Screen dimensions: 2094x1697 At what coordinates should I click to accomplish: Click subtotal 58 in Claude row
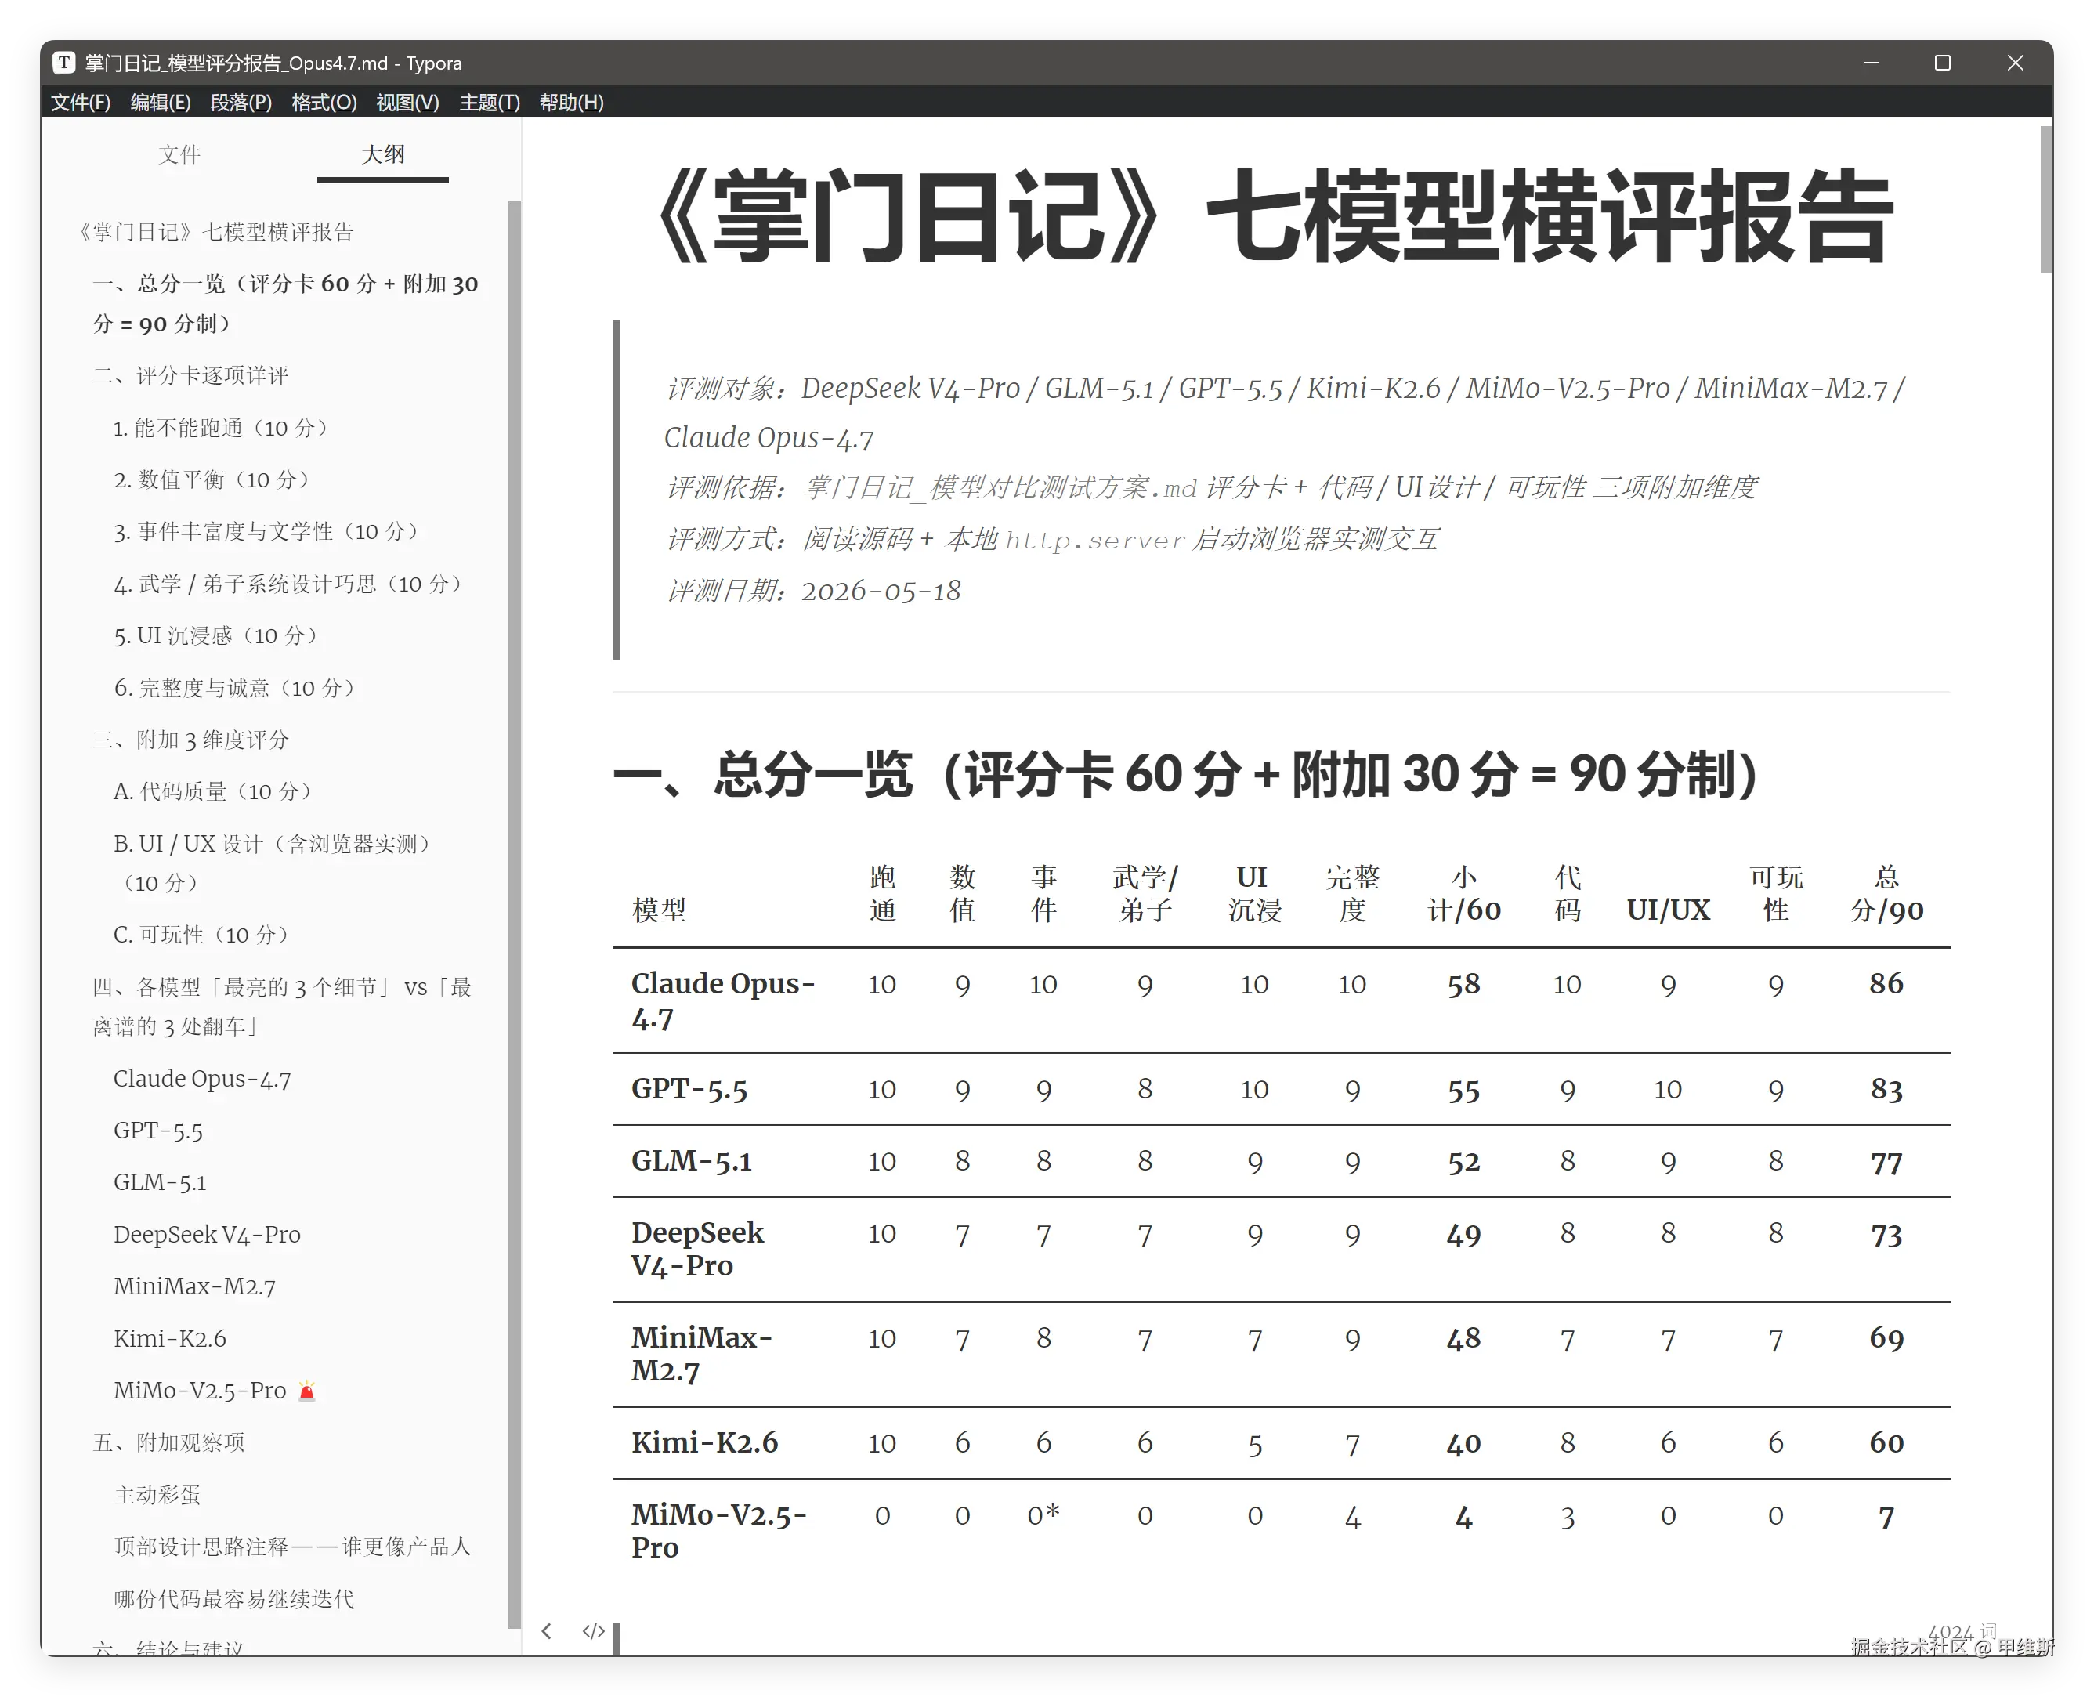point(1463,983)
